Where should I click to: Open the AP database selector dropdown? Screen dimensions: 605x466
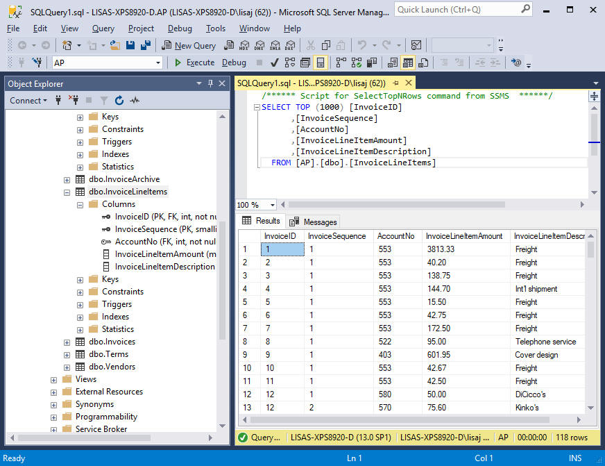click(x=158, y=63)
